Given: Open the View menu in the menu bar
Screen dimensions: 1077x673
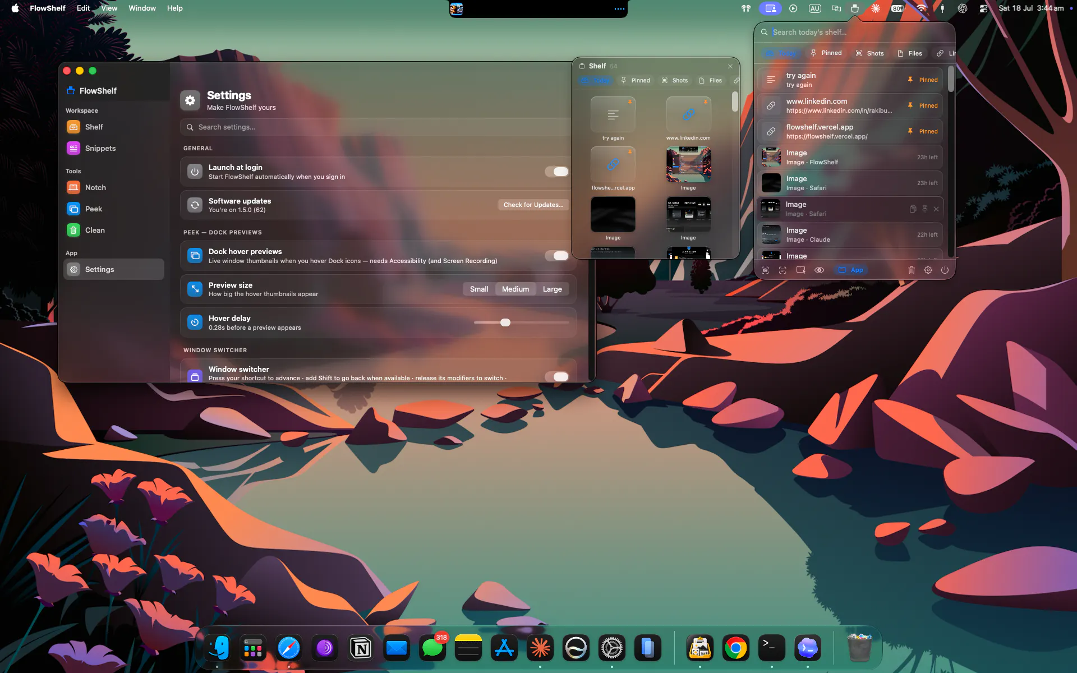Looking at the screenshot, I should click(x=109, y=8).
